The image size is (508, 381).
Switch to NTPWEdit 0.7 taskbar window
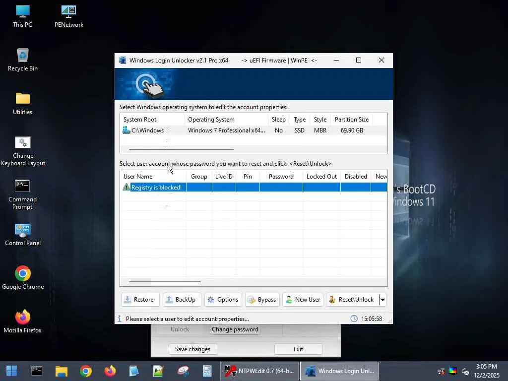pos(259,371)
